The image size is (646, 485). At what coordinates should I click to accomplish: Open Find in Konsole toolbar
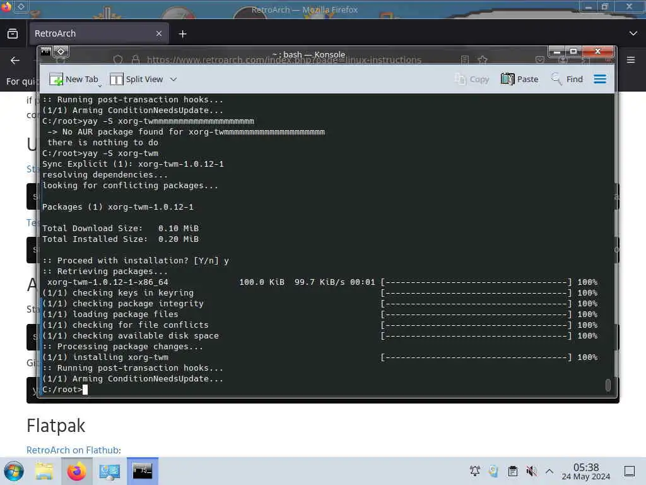(x=567, y=79)
